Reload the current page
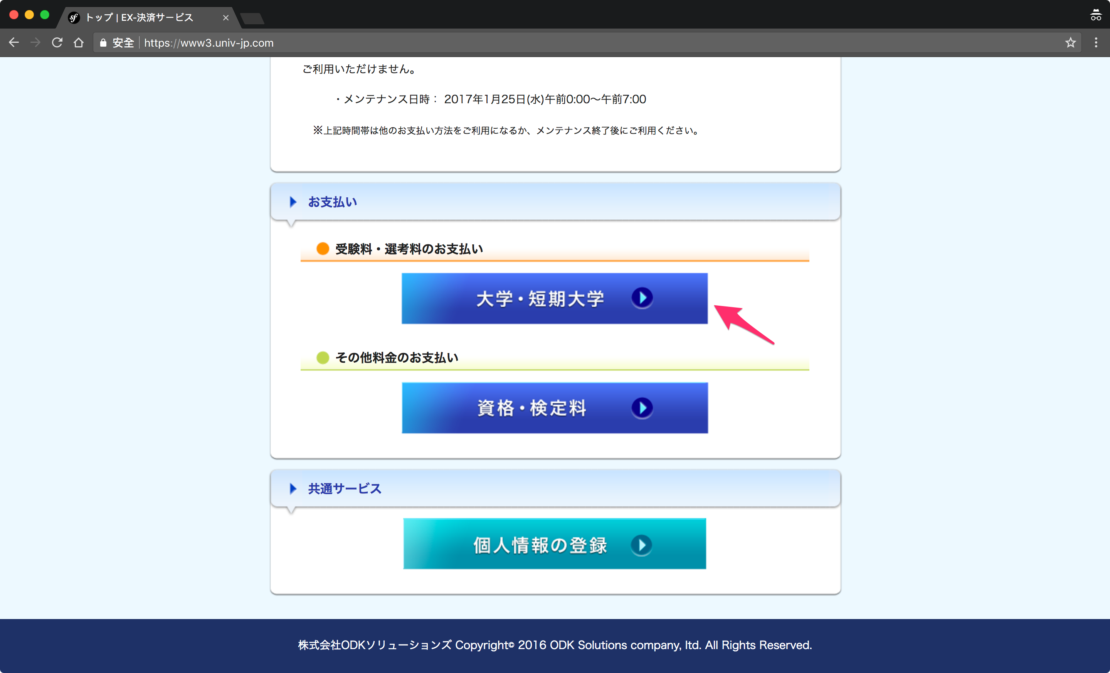 57,43
